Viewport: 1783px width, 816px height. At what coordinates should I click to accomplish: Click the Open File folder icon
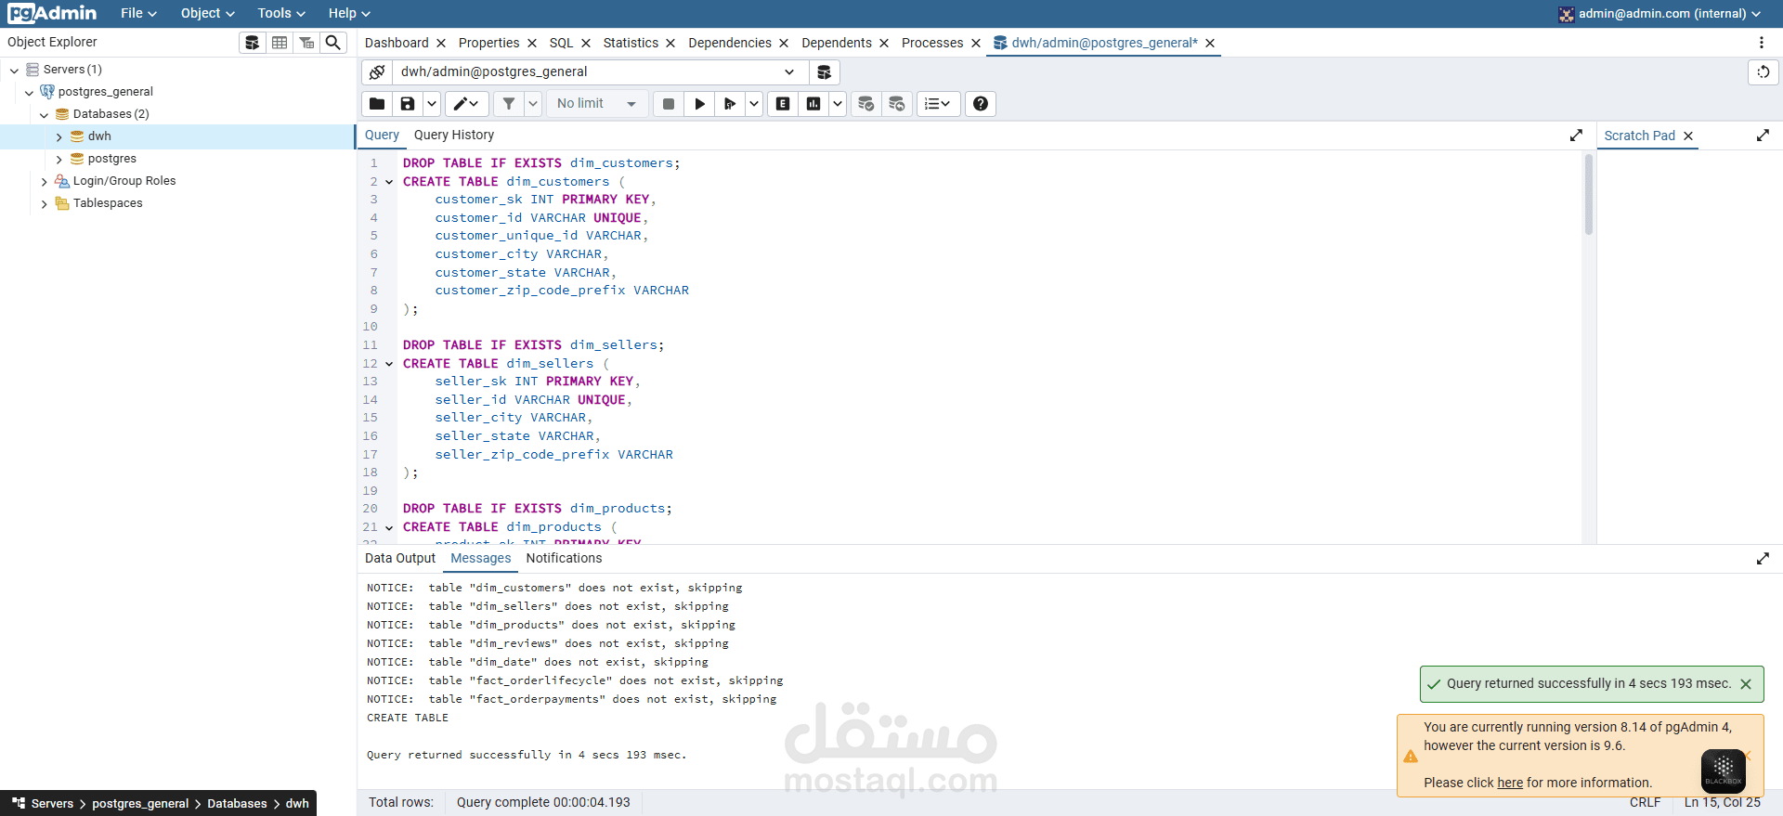click(377, 104)
